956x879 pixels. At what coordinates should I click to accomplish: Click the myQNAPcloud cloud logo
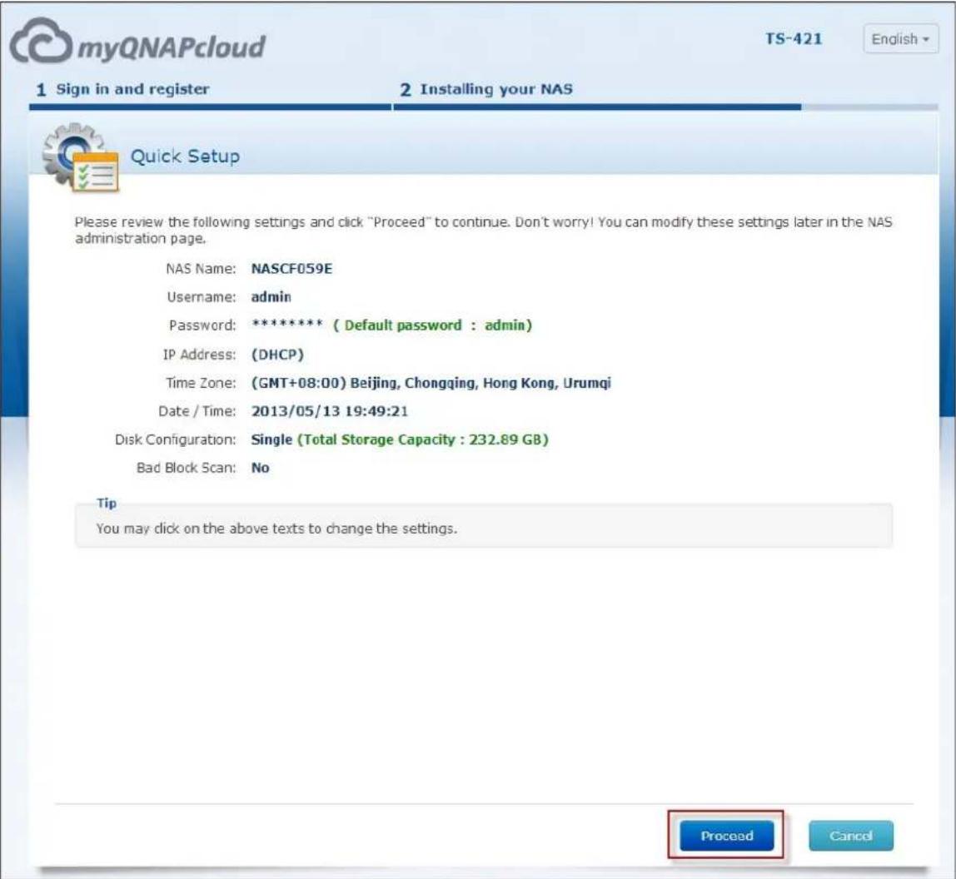click(137, 42)
